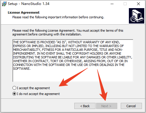Viewport: 146px width, 113px height.
Task: Go back with the "< Back" button
Action: pos(85,106)
